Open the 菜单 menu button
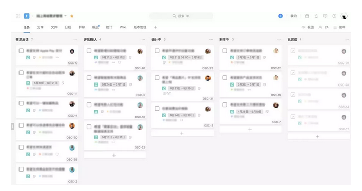362x191 pixels. [339, 27]
